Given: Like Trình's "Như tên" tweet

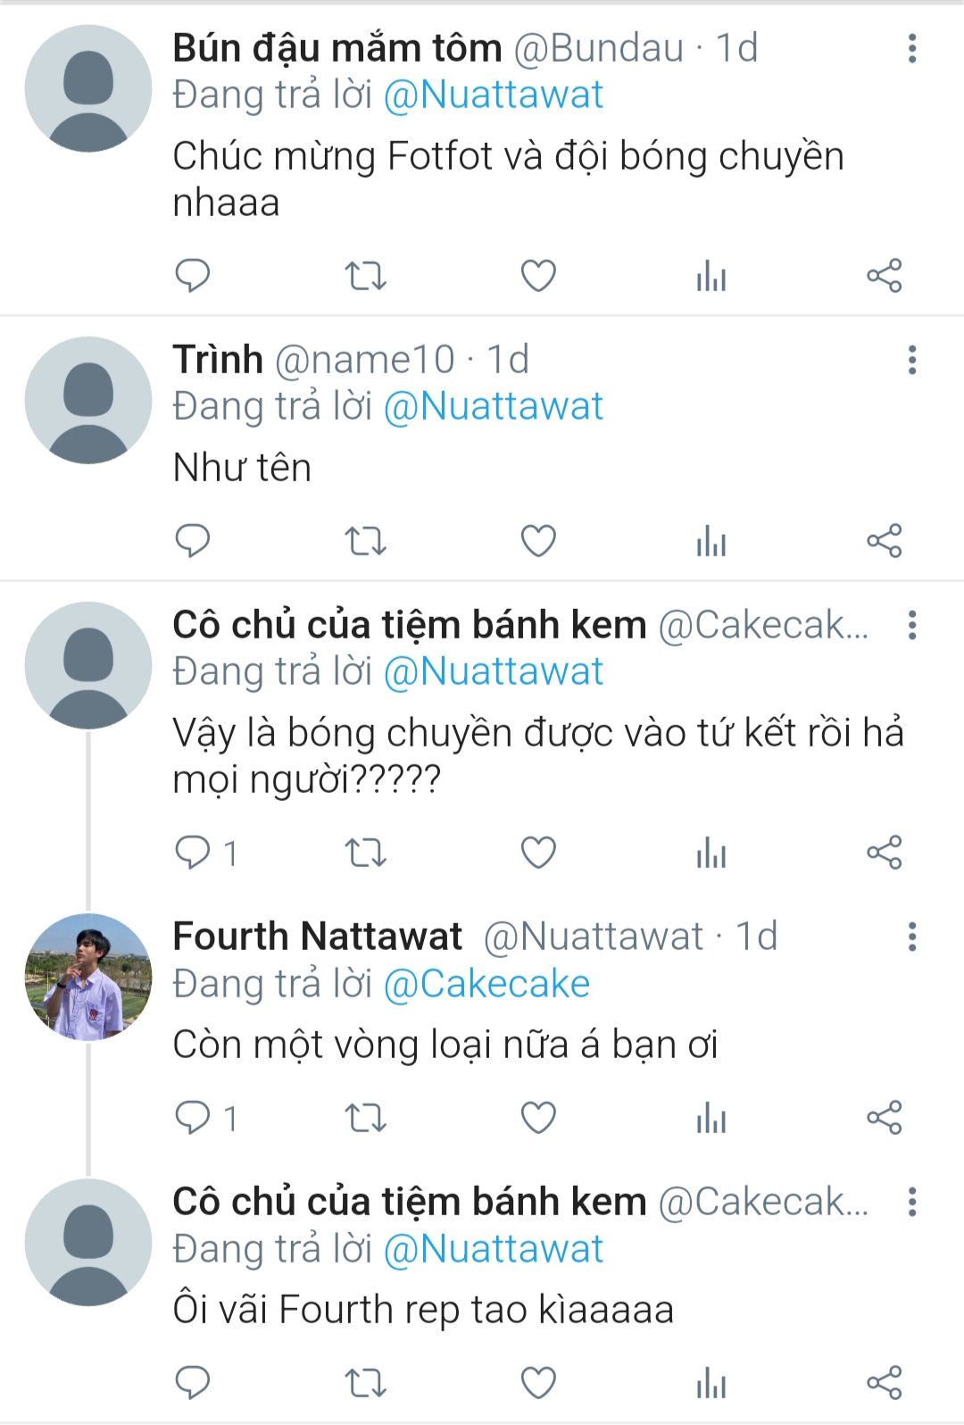Looking at the screenshot, I should [538, 540].
